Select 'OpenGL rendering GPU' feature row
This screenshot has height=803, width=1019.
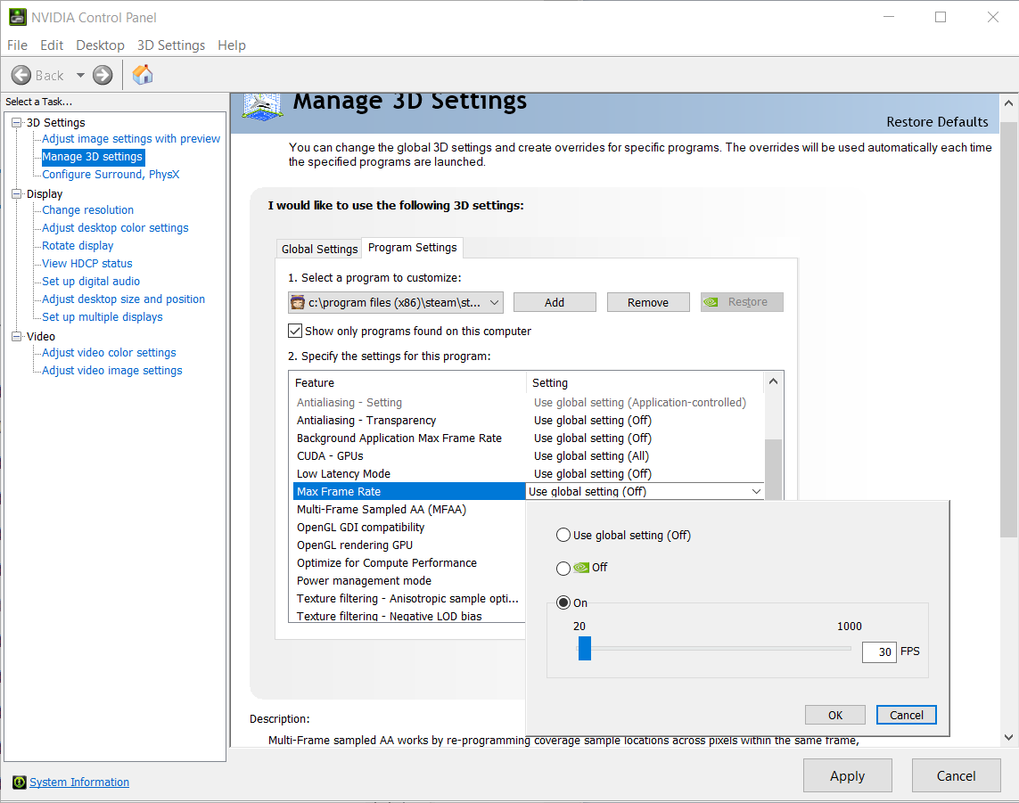pos(409,545)
